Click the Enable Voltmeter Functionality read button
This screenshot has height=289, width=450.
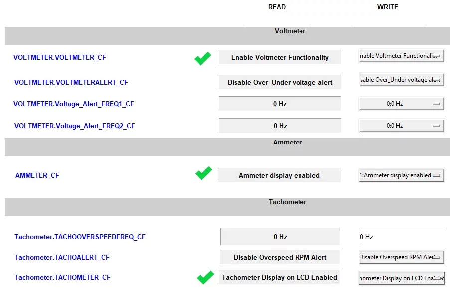280,57
